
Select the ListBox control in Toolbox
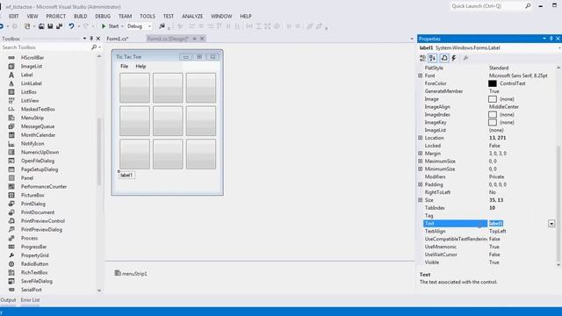[x=29, y=92]
